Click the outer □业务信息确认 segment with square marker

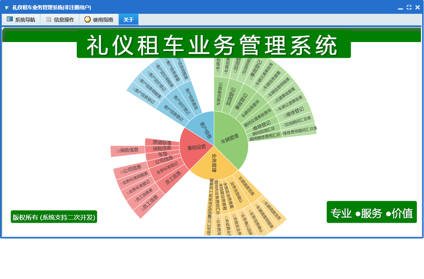click(255, 221)
